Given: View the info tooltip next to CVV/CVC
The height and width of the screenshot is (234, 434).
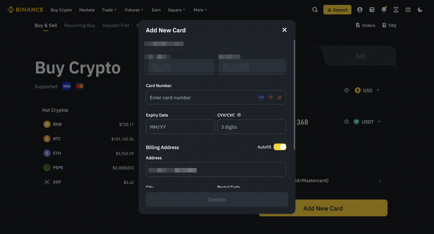Looking at the screenshot, I should (x=238, y=115).
